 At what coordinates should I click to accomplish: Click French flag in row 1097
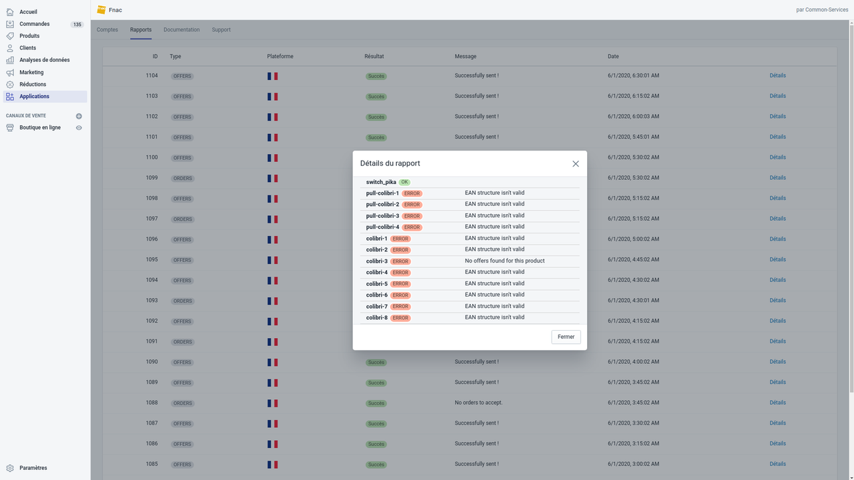tap(272, 219)
